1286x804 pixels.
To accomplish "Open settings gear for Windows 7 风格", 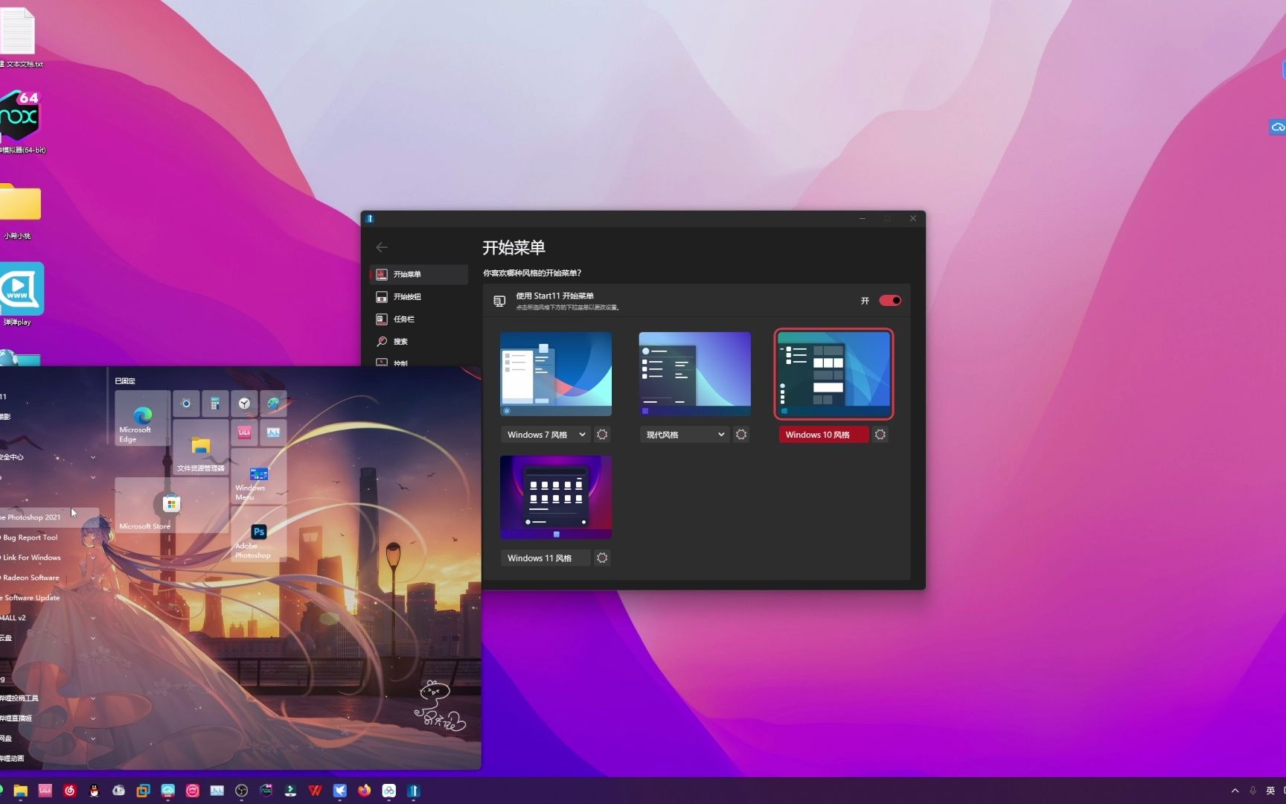I will point(602,435).
